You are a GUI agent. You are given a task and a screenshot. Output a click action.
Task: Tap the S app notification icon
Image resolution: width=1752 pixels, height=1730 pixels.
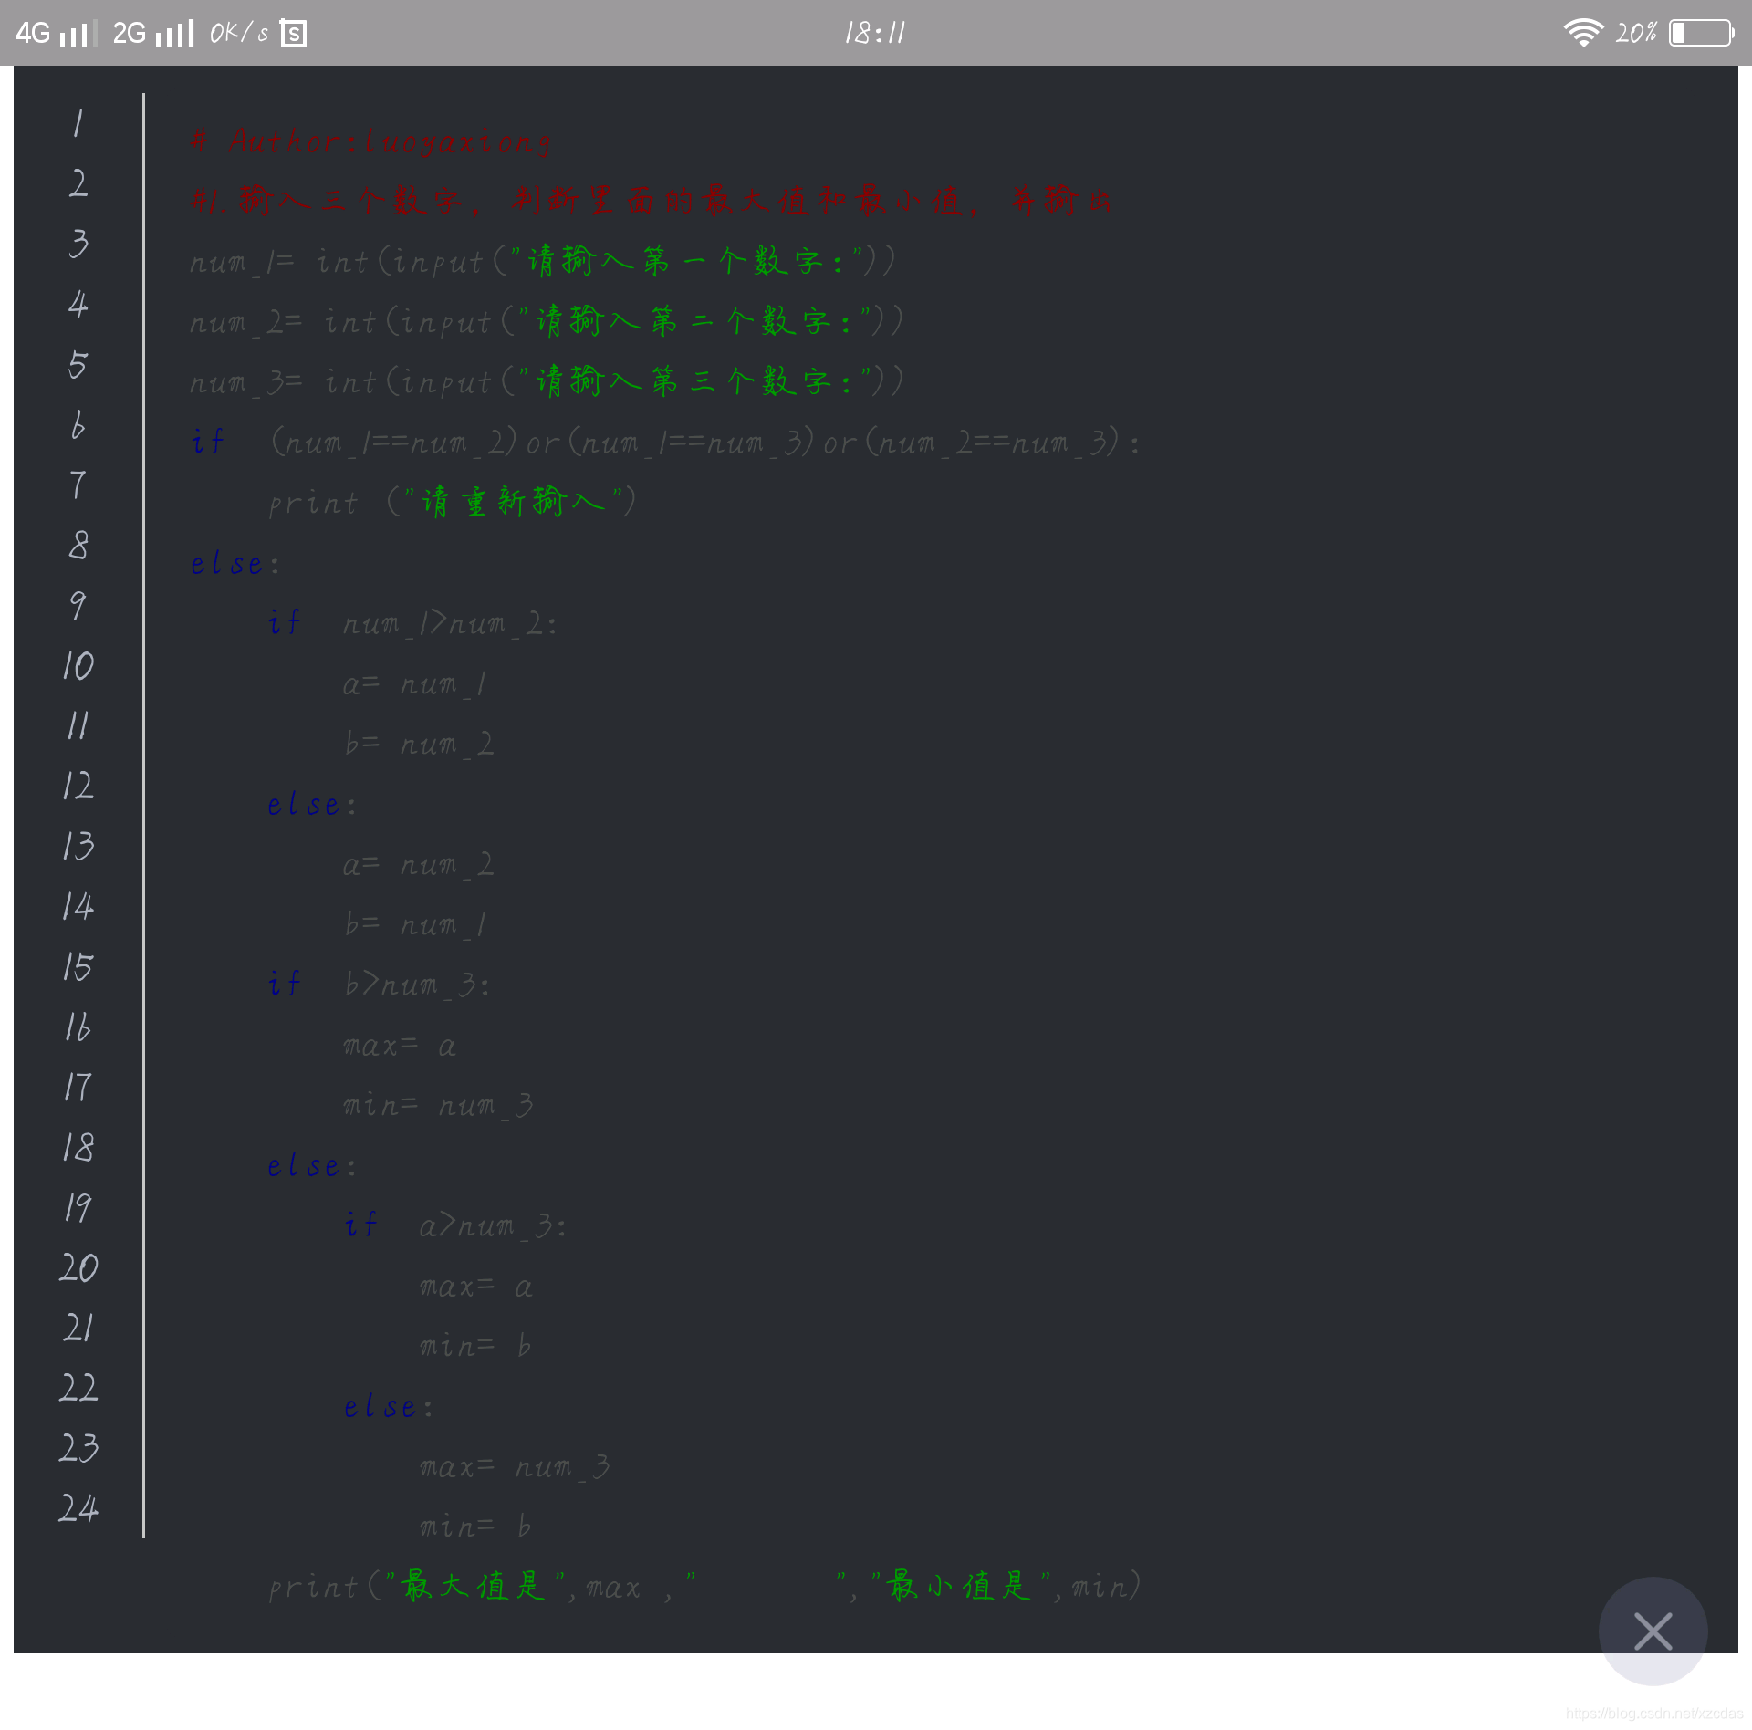[293, 34]
